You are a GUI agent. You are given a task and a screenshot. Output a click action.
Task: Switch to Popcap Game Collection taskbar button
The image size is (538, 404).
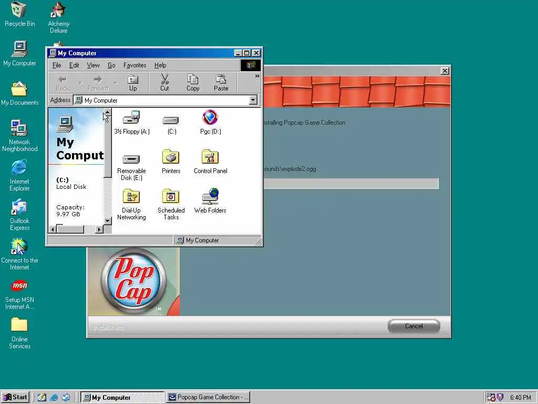tap(208, 397)
